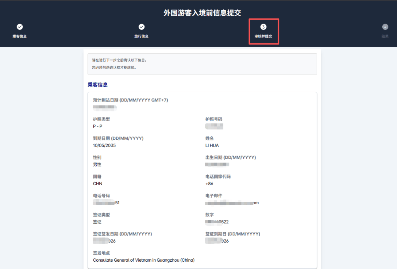Click the step 4 结果 circle icon
The height and width of the screenshot is (269, 397).
(x=385, y=27)
